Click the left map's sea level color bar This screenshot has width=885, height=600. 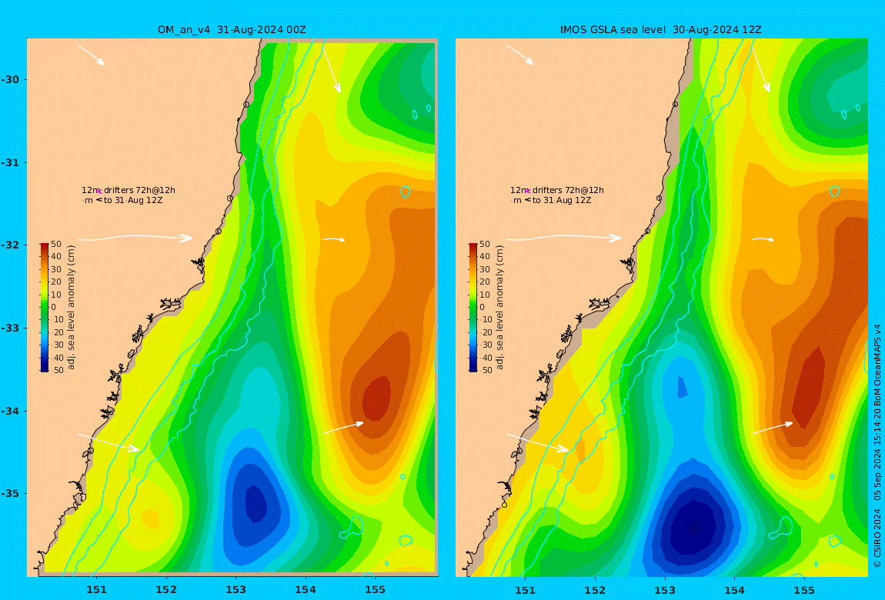coord(44,308)
